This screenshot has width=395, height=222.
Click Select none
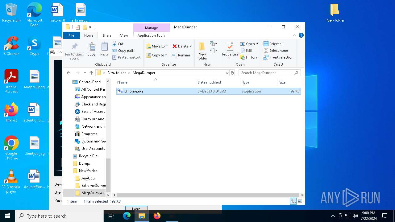(x=276, y=51)
